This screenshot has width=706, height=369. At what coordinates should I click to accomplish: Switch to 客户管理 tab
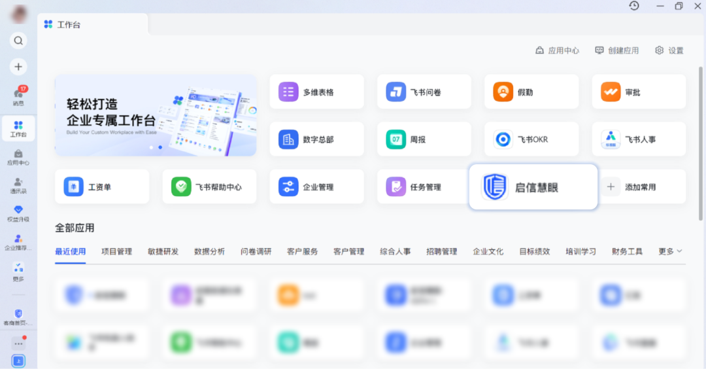348,251
